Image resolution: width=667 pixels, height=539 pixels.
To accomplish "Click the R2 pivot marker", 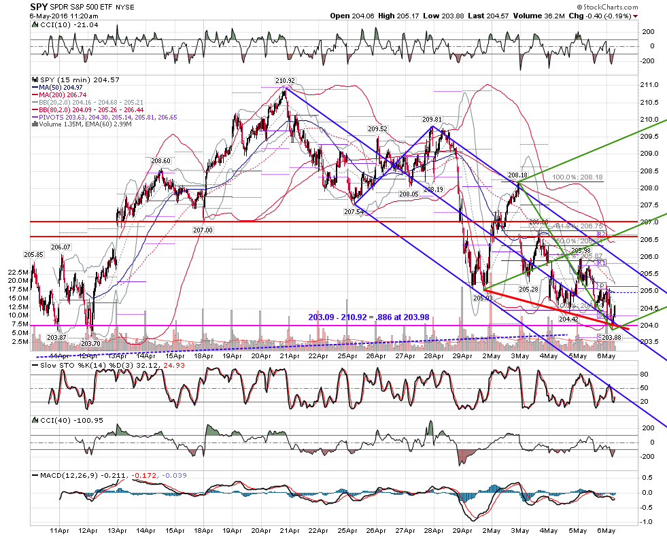I will 602,234.
